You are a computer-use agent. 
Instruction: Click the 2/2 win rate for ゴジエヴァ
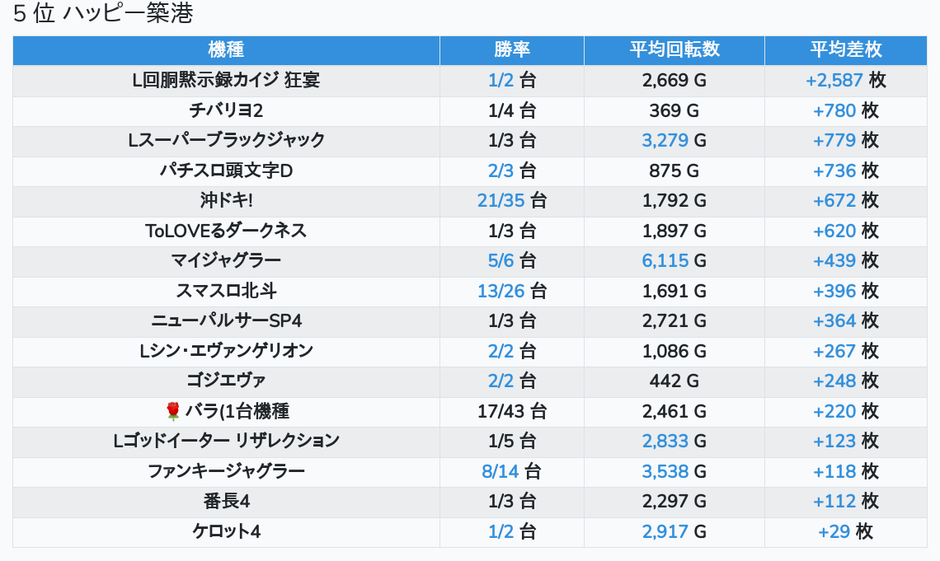point(501,381)
